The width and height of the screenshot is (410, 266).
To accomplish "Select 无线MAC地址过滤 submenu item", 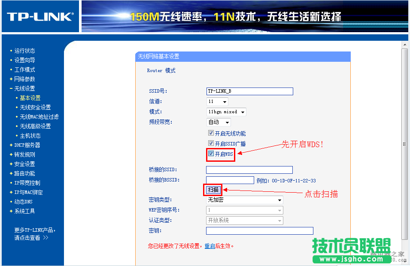I will coord(39,117).
